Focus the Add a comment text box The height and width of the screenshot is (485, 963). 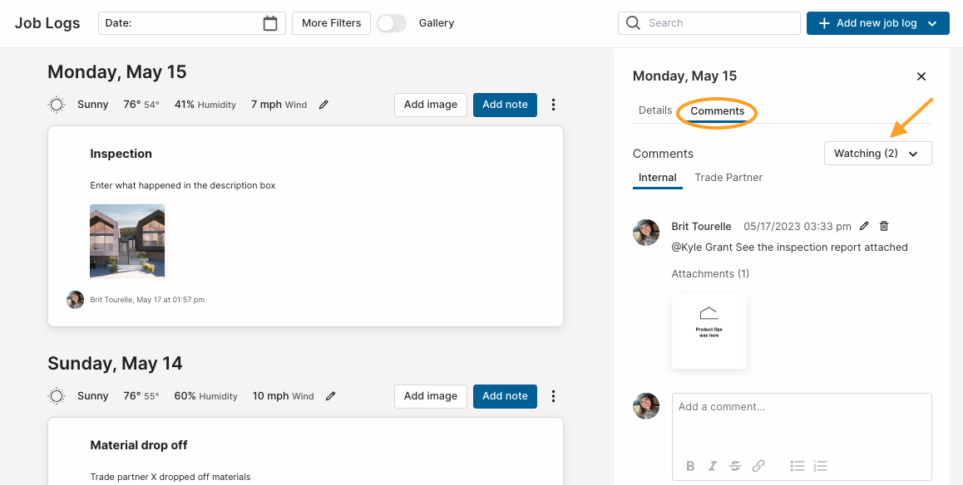point(802,423)
